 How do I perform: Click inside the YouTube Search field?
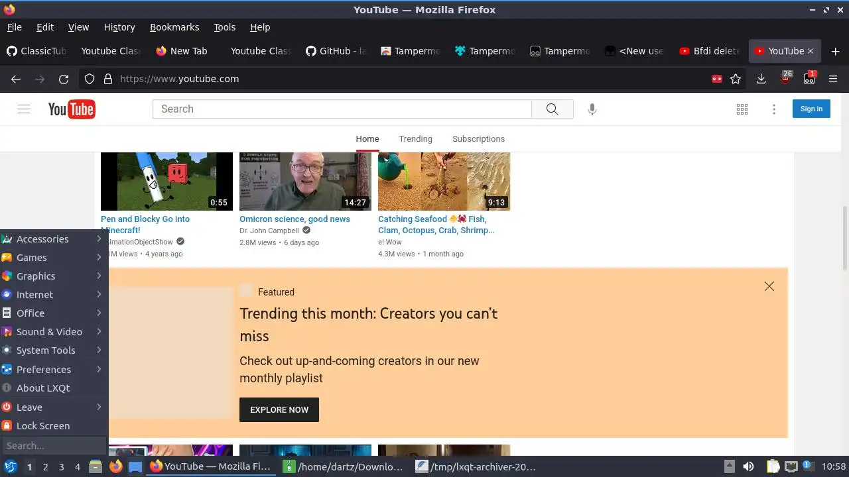[x=342, y=109]
